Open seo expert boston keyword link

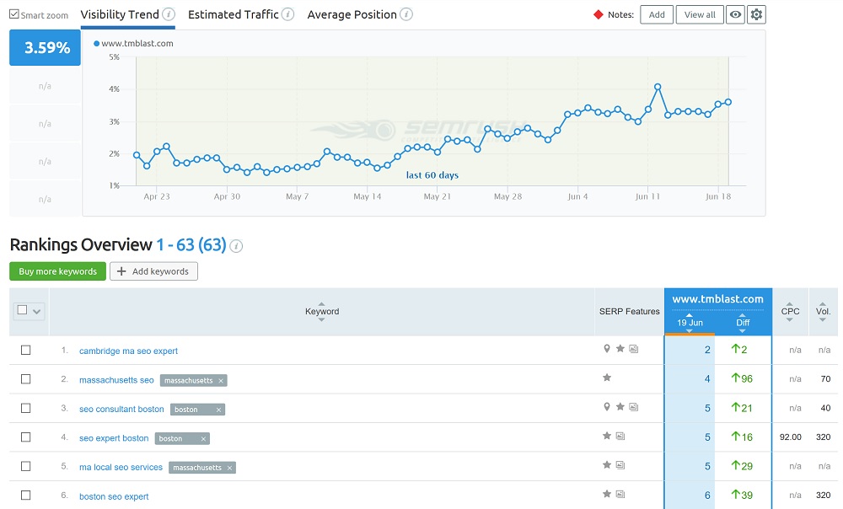[x=114, y=438]
